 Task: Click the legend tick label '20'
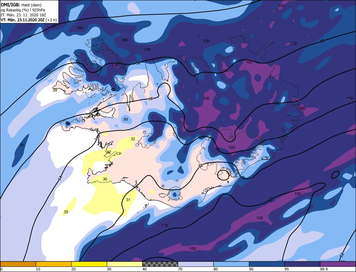[74, 269]
